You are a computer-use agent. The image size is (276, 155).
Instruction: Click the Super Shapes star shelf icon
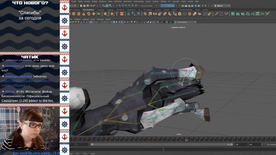click(x=112, y=14)
